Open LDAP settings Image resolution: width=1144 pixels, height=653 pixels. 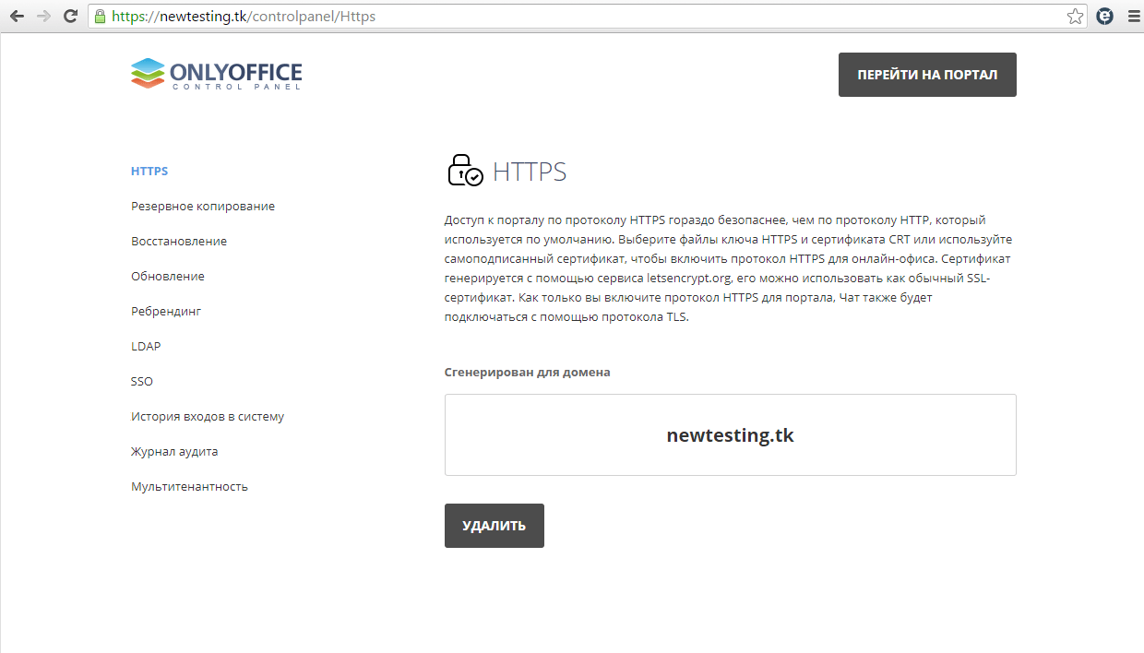point(146,347)
